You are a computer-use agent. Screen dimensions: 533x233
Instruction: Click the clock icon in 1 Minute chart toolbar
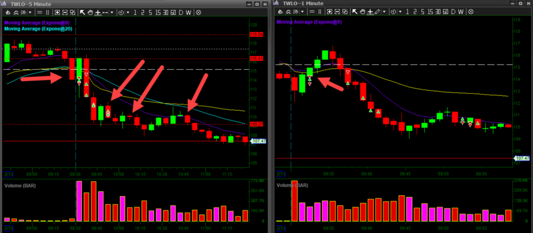(393, 12)
